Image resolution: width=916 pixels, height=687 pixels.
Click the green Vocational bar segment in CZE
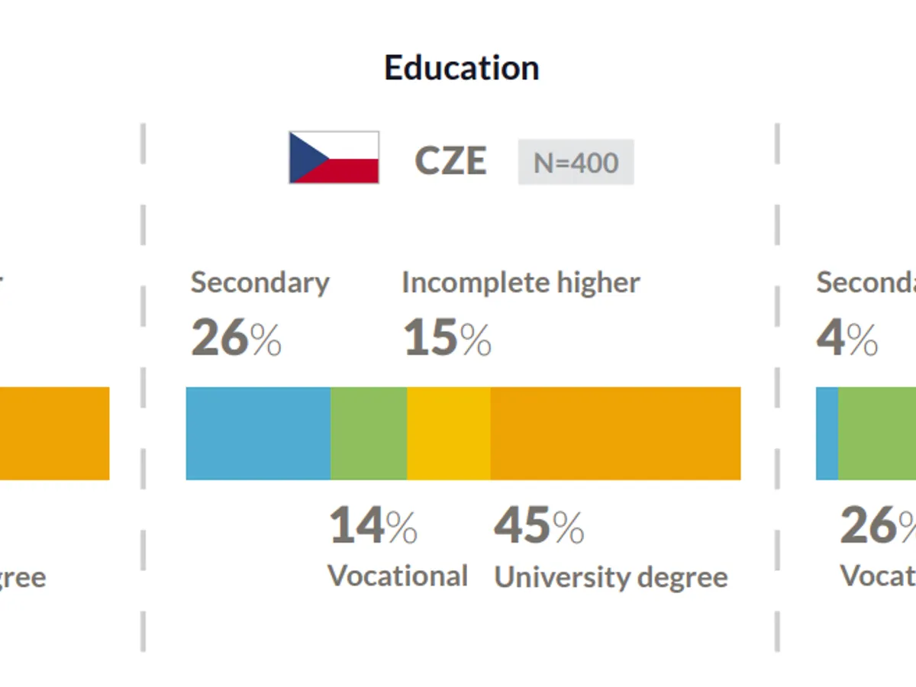[x=369, y=434]
